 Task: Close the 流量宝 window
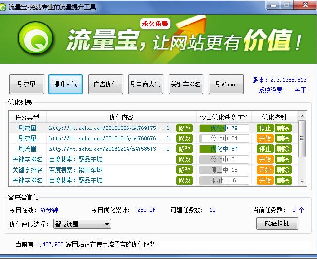click(x=305, y=5)
